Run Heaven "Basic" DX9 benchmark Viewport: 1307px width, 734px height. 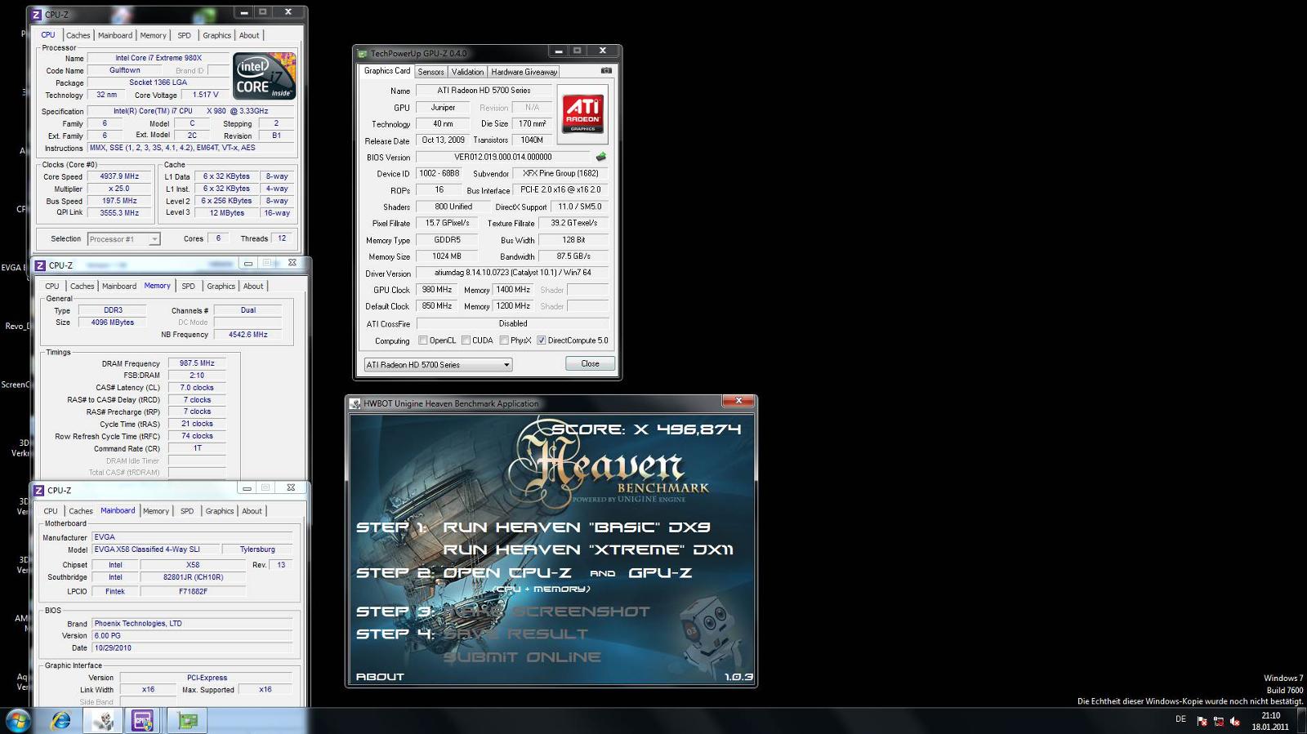pyautogui.click(x=577, y=527)
